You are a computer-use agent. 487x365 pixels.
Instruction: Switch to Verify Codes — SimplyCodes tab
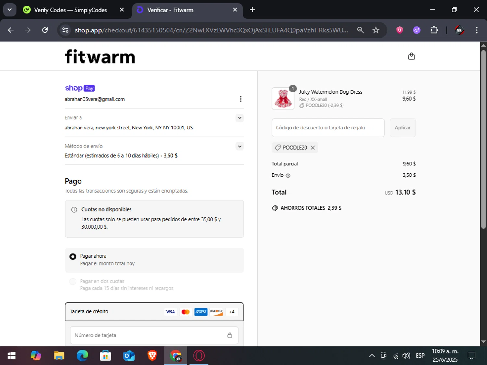(70, 10)
